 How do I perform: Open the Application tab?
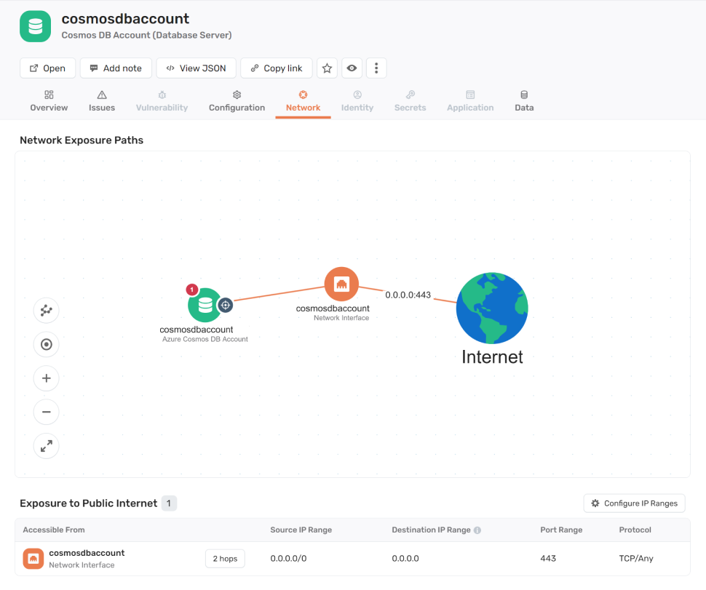[470, 101]
